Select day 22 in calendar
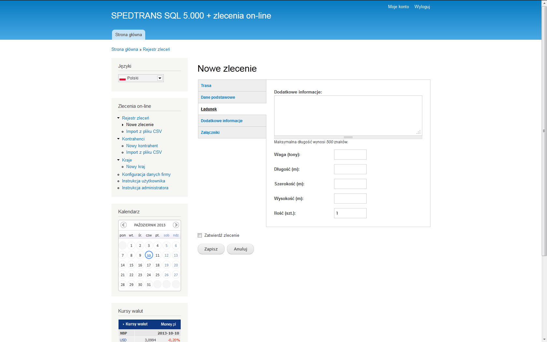This screenshot has width=547, height=342. click(x=131, y=275)
